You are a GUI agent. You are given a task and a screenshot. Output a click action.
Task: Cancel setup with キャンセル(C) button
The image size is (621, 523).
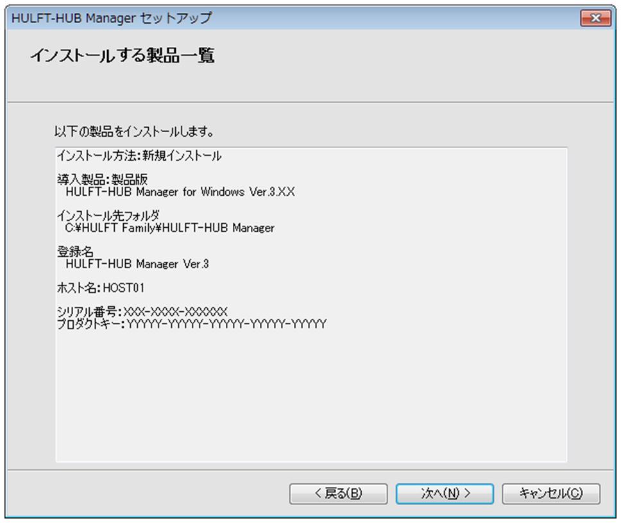pyautogui.click(x=551, y=493)
